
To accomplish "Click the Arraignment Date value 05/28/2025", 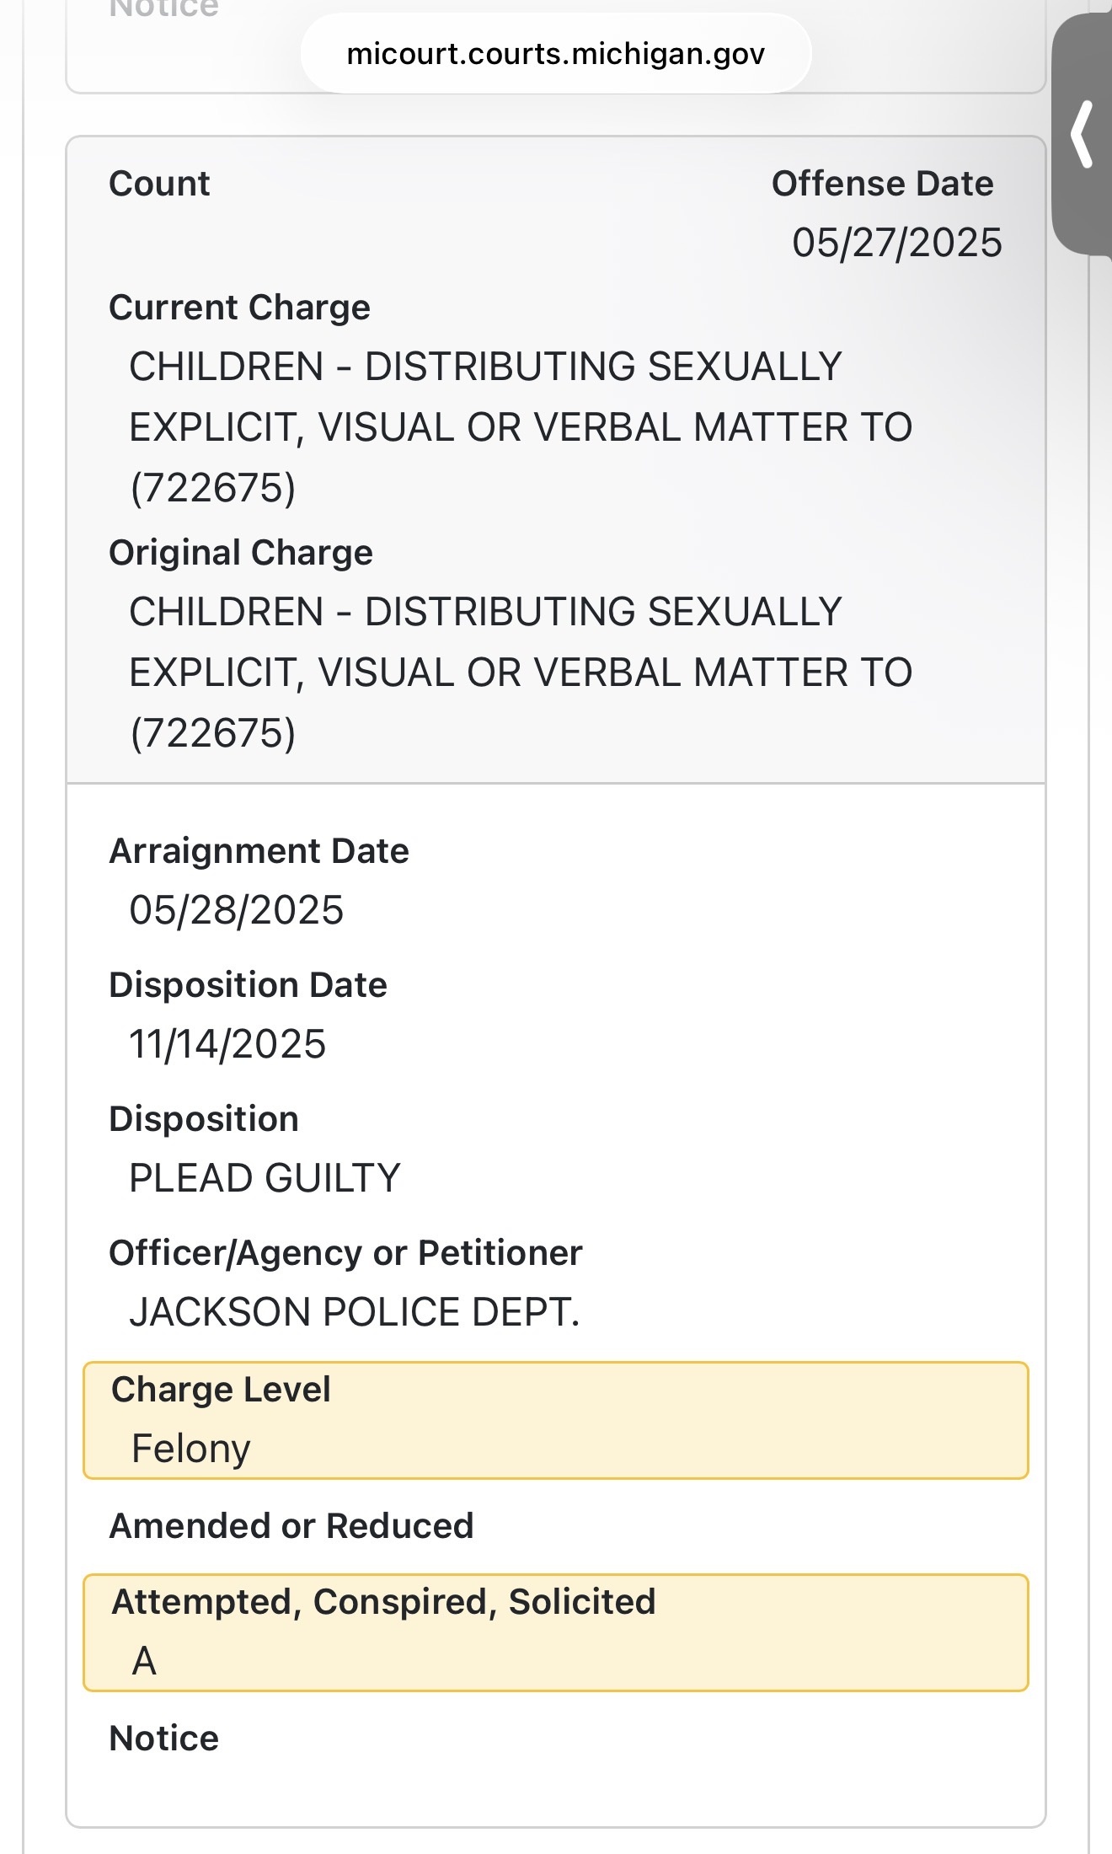I will 236,910.
